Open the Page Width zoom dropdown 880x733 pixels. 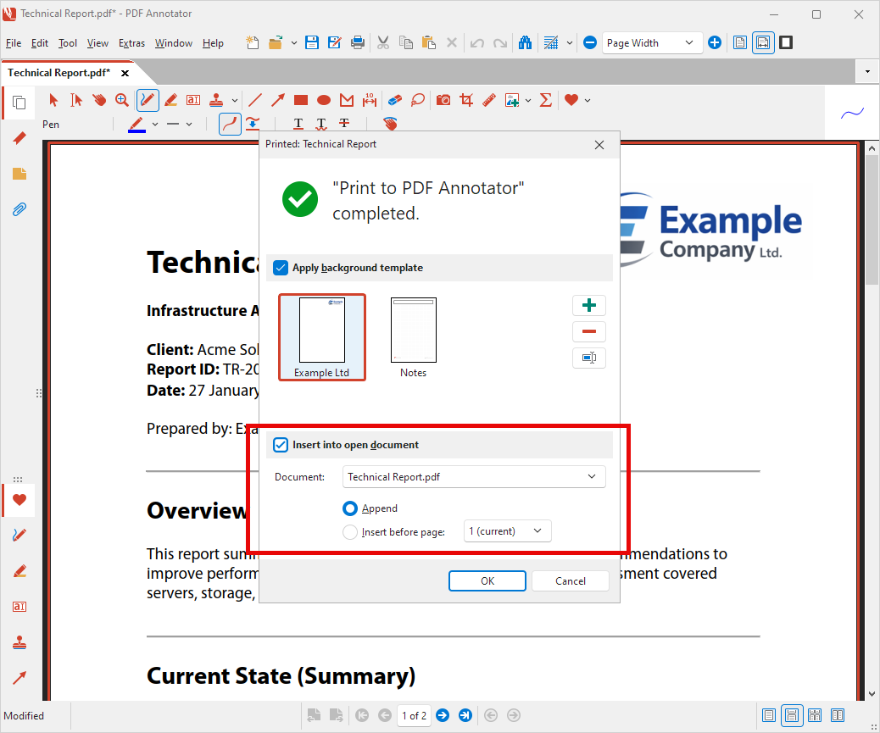[x=651, y=42]
